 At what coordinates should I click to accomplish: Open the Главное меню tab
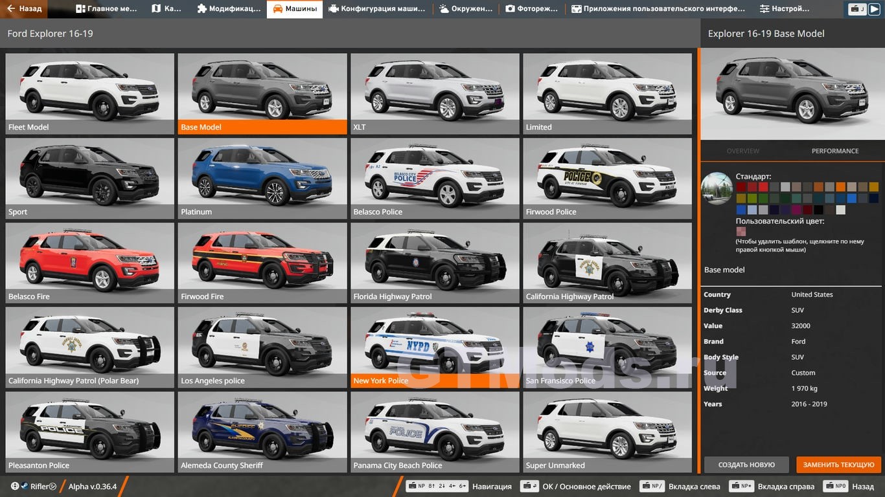pyautogui.click(x=106, y=9)
